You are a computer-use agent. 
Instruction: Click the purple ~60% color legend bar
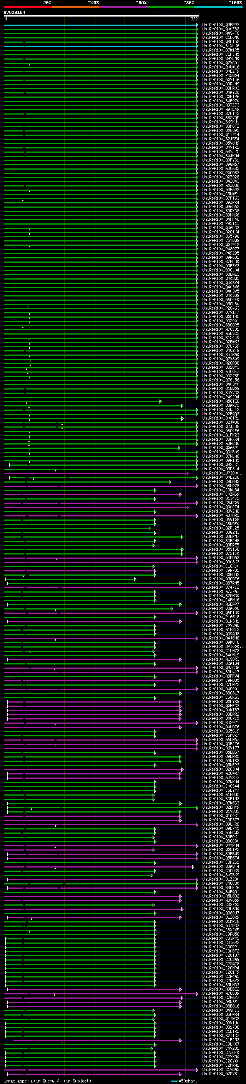[123, 7]
